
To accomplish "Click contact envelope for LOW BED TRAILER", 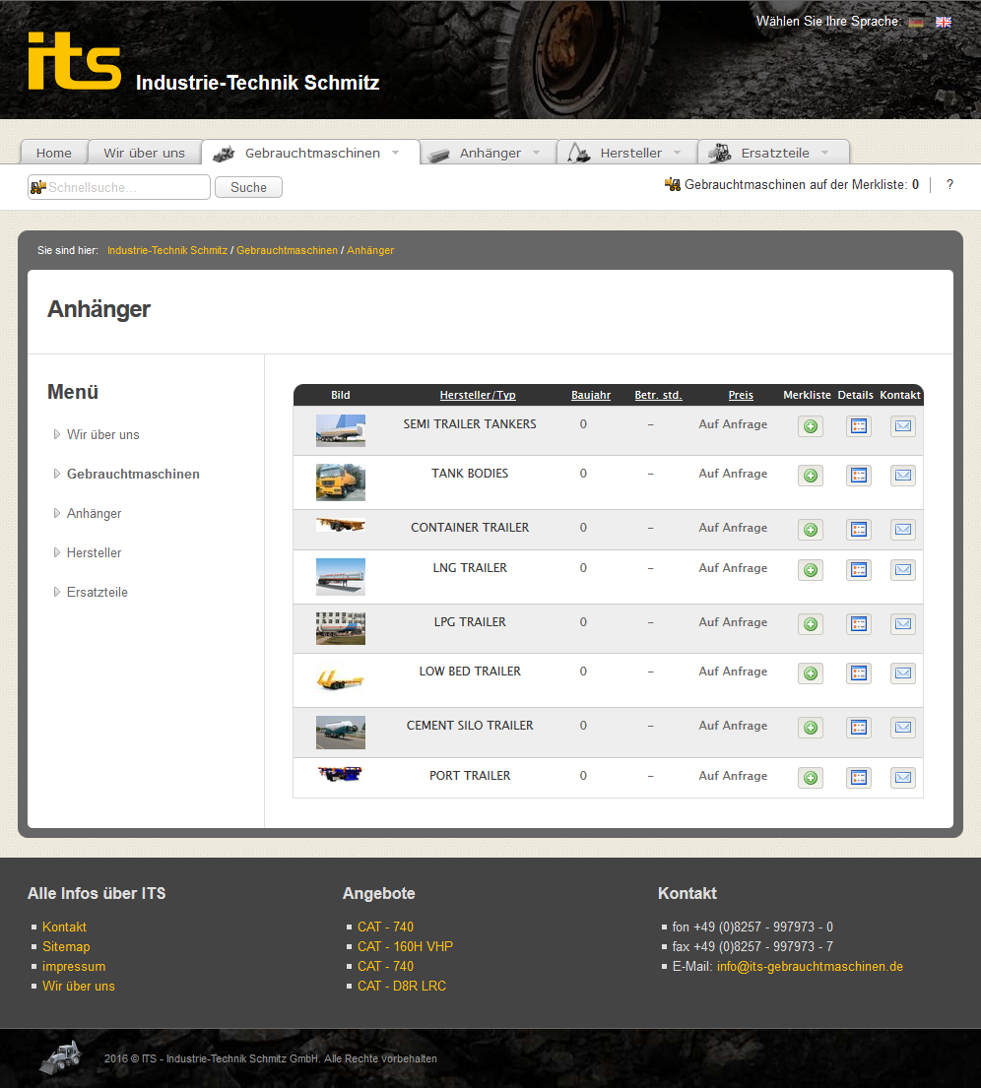I will 902,673.
